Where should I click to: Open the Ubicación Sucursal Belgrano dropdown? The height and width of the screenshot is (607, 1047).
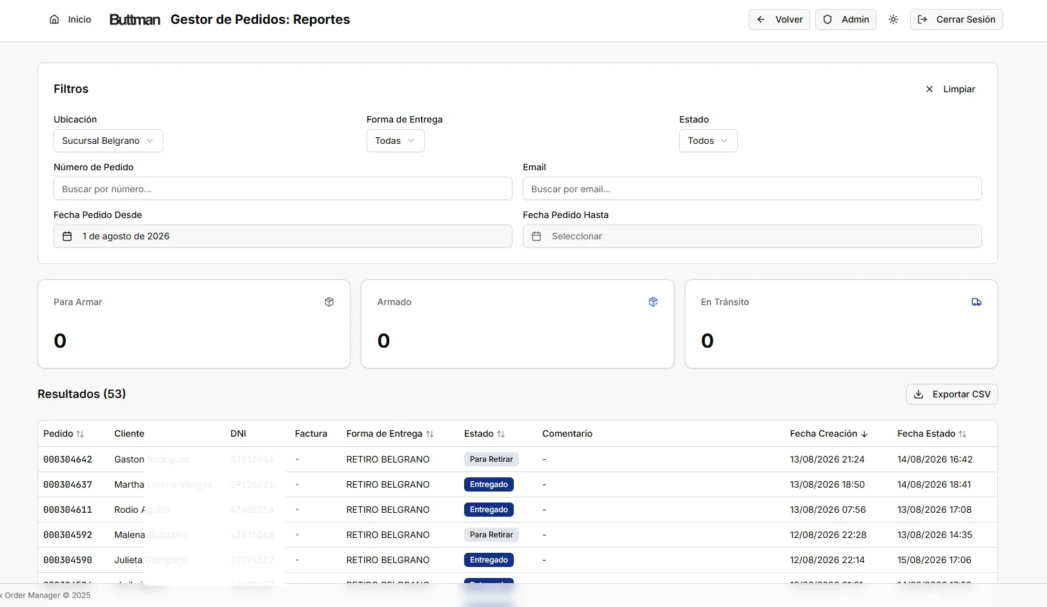pyautogui.click(x=108, y=141)
